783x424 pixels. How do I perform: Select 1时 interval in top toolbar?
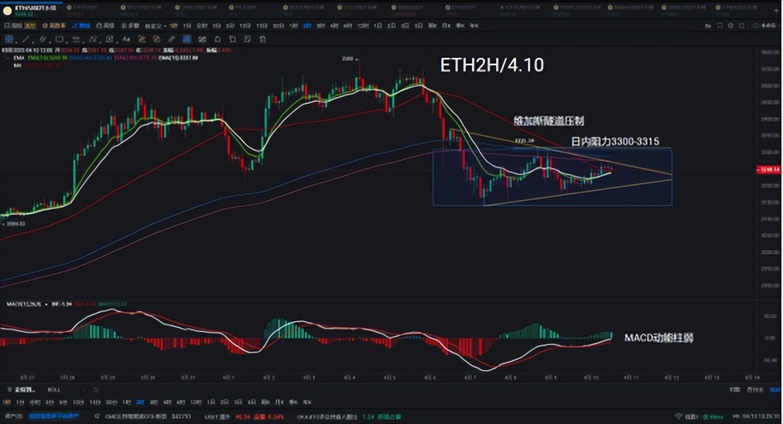point(294,25)
